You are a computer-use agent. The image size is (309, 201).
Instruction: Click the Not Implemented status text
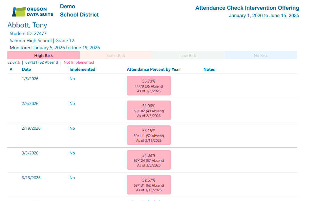point(79,62)
